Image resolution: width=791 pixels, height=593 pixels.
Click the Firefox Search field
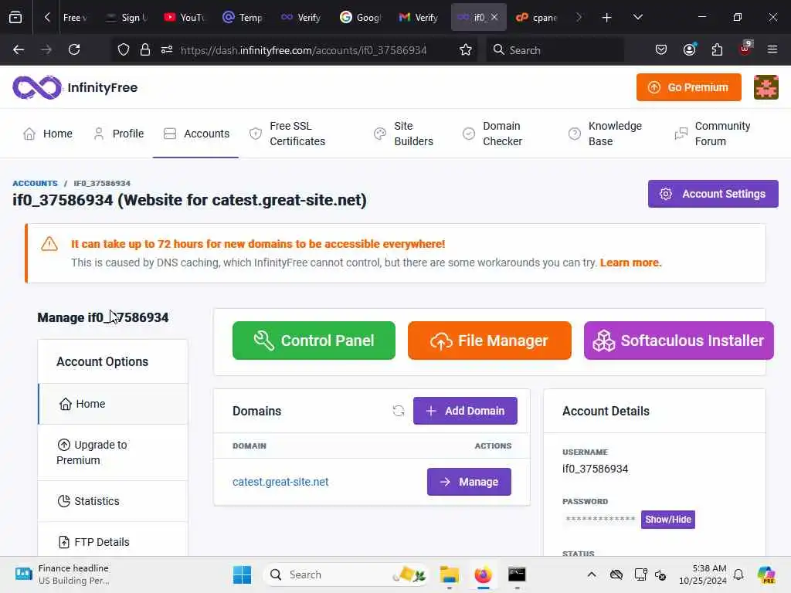pos(555,50)
